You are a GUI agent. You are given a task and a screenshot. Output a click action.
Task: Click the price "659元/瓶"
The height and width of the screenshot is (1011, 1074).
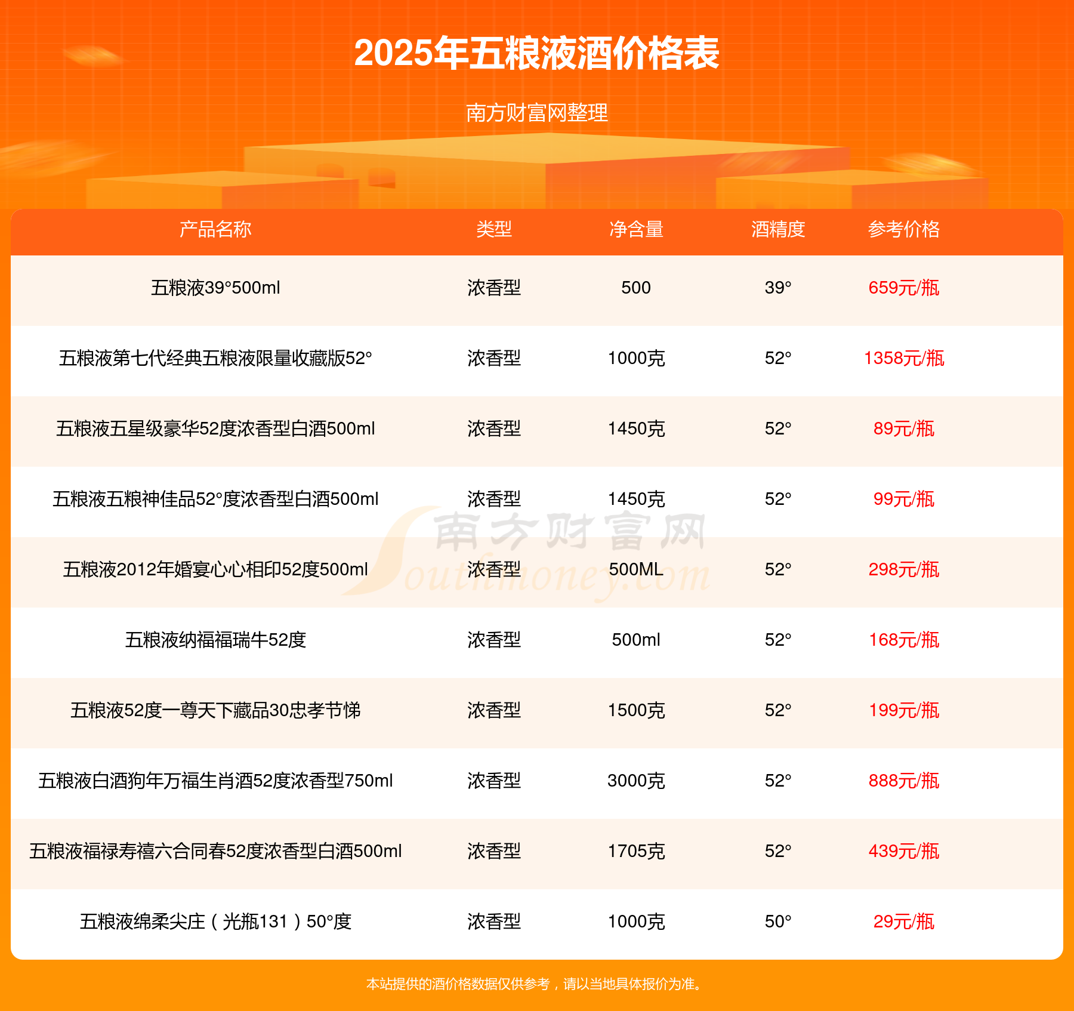pos(904,288)
